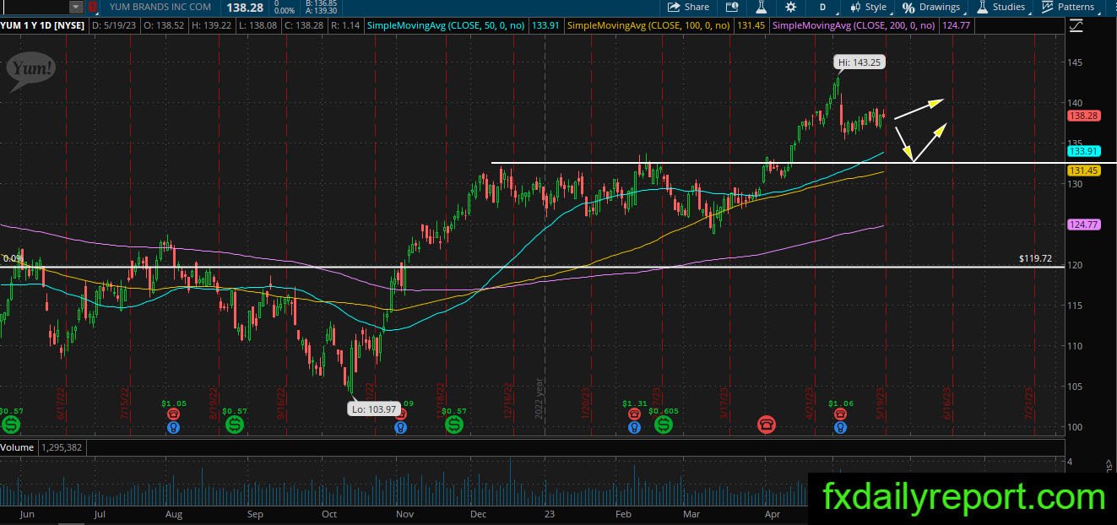This screenshot has width=1117, height=525.
Task: Click the Volume subgraph label
Action: tap(18, 447)
